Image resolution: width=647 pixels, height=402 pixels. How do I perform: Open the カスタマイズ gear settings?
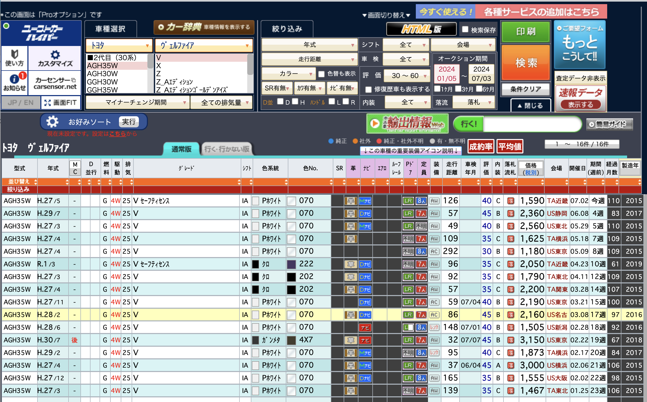pyautogui.click(x=55, y=58)
